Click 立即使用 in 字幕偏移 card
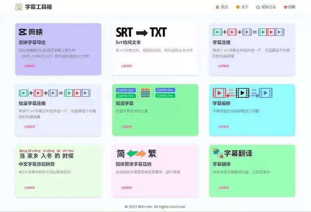 pyautogui.click(x=223, y=127)
